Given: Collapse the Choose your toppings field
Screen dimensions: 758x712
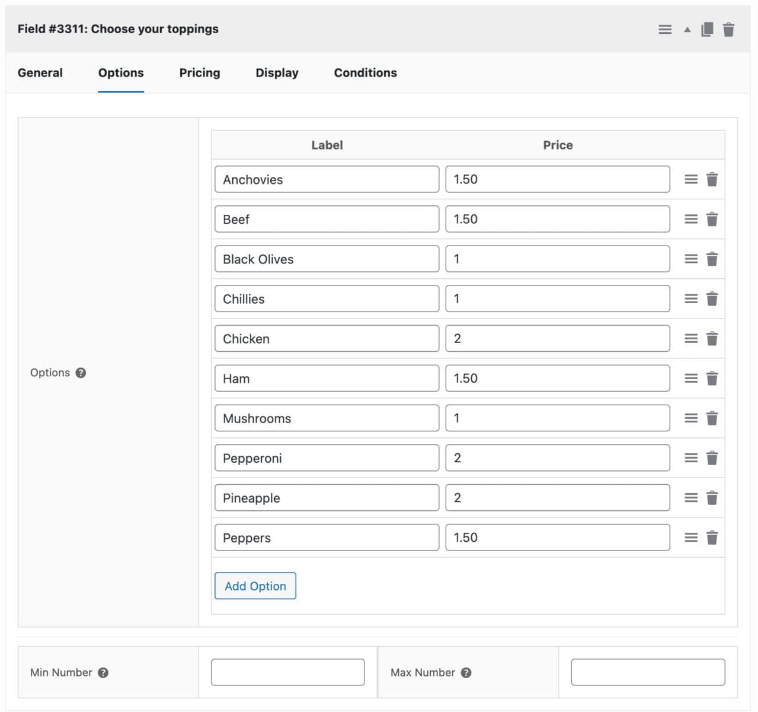Looking at the screenshot, I should (686, 28).
